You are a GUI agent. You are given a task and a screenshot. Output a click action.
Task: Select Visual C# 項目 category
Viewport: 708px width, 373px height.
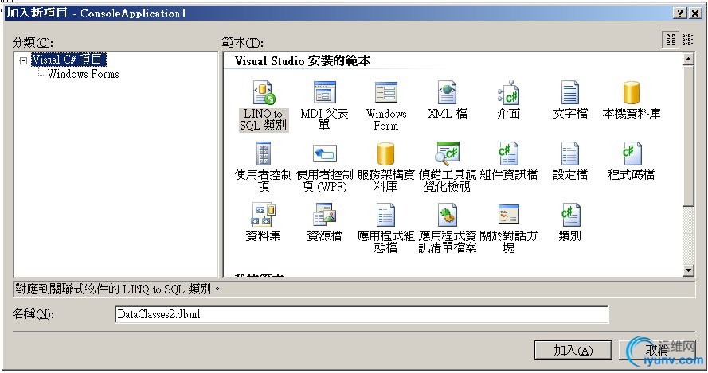(68, 60)
